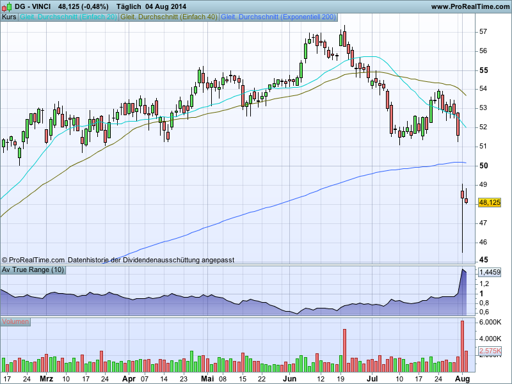Viewport: 512px width, 384px height.
Task: Click the 45 price axis label
Action: pos(484,260)
